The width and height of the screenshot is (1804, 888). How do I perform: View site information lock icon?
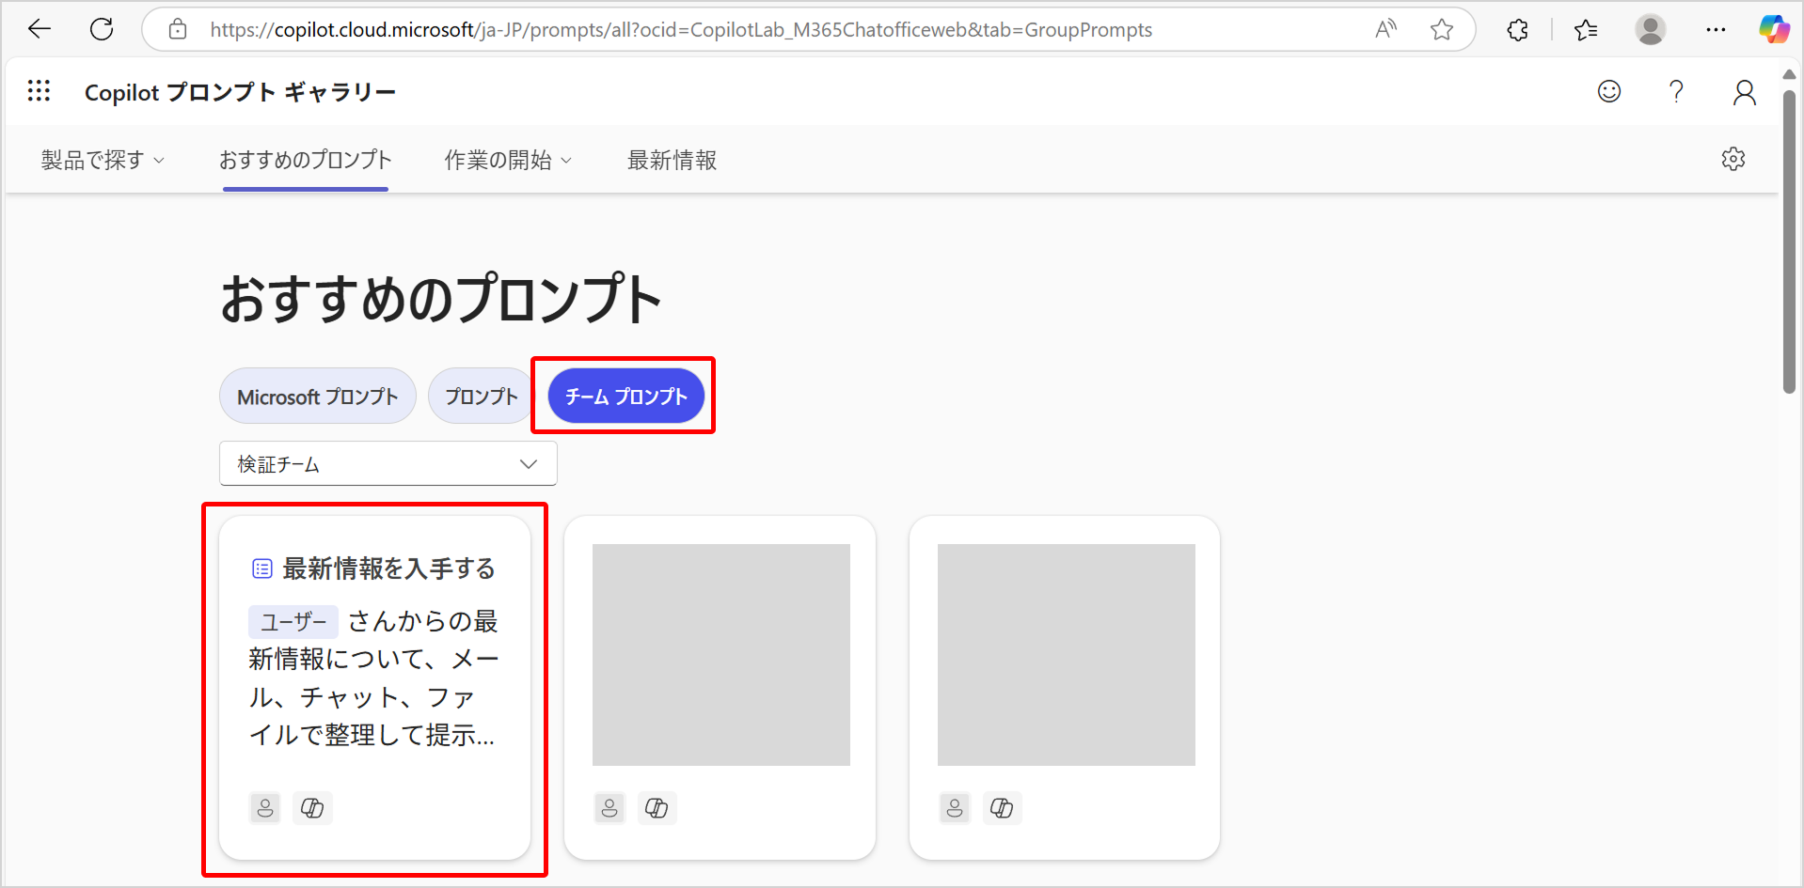click(x=178, y=30)
